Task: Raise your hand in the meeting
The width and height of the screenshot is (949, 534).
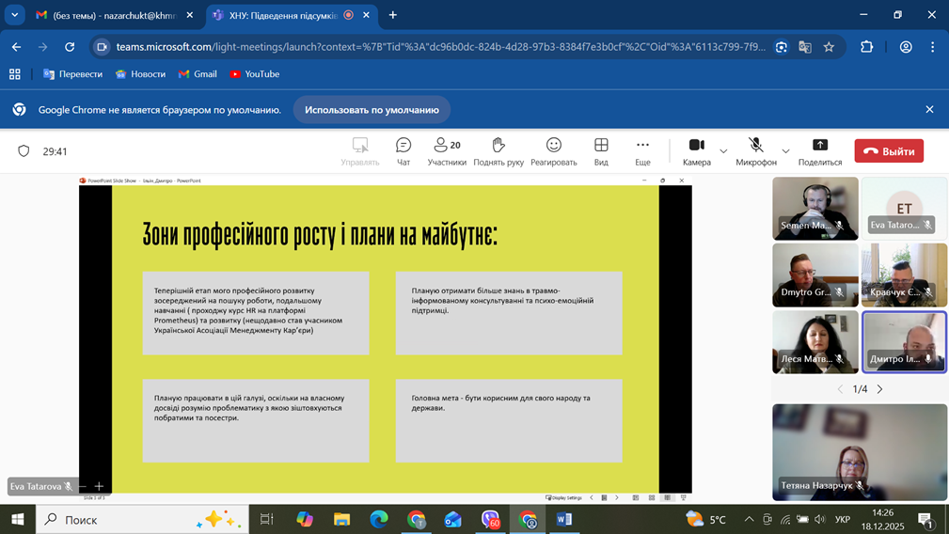Action: (498, 150)
